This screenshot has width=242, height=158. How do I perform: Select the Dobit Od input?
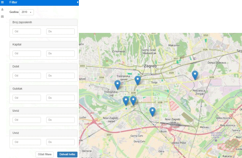pos(27,76)
